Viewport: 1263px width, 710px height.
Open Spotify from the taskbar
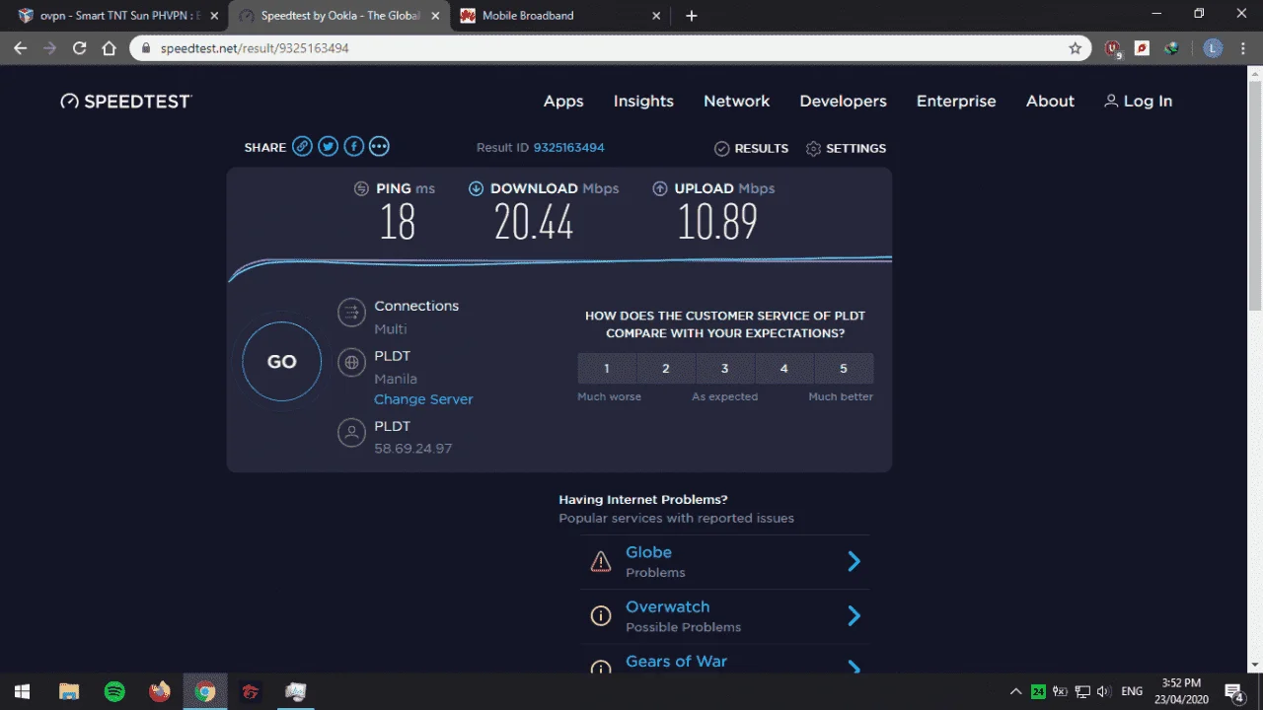pyautogui.click(x=114, y=691)
